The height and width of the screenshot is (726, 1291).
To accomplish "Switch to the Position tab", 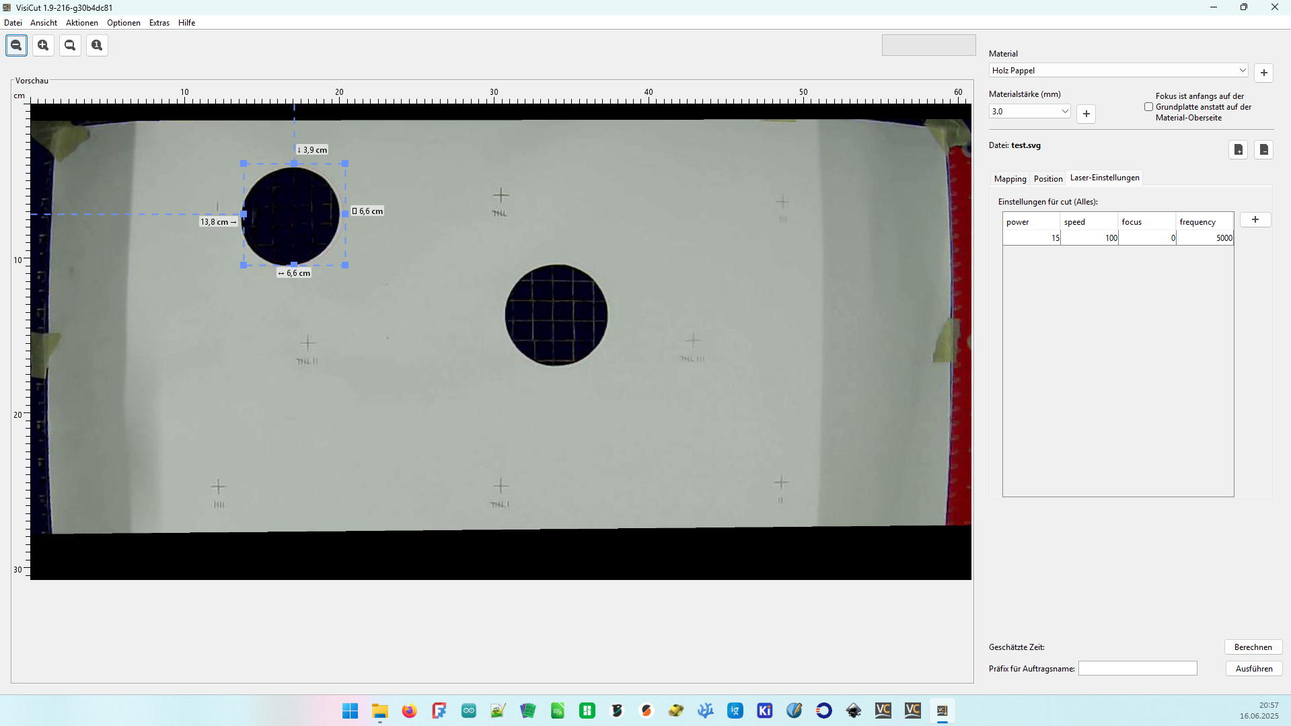I will [1048, 179].
